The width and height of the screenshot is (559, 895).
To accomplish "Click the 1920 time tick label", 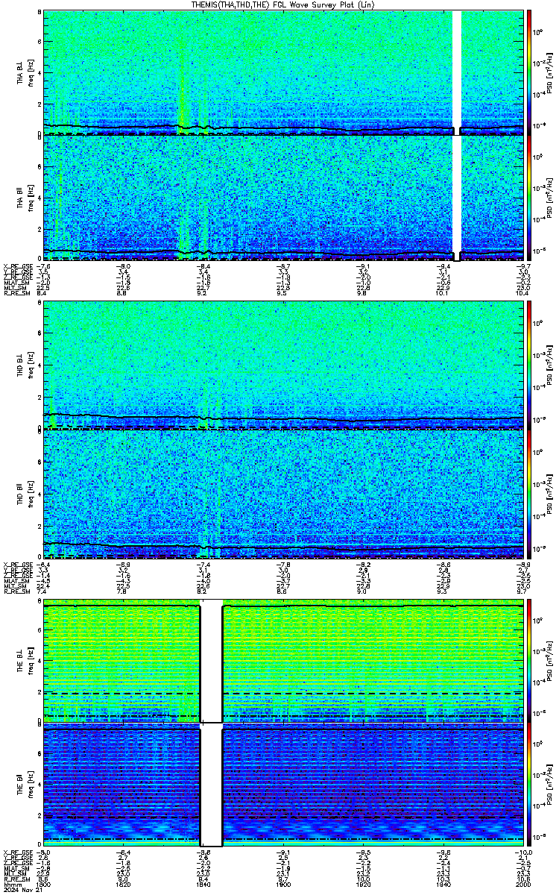I will pos(363,885).
